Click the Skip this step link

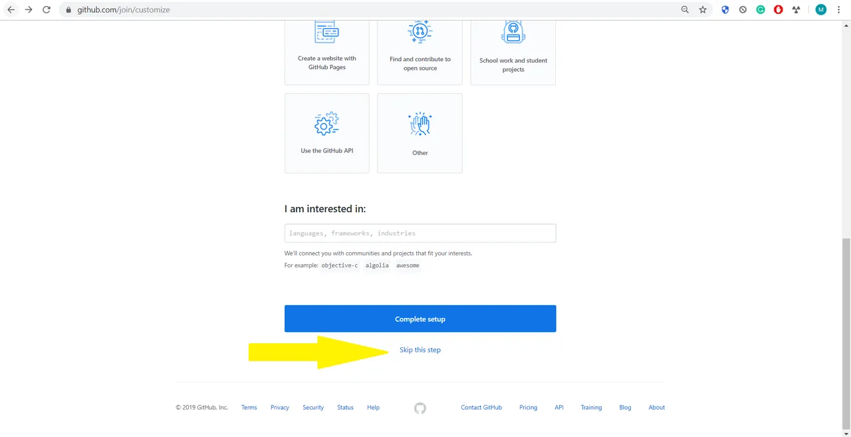(420, 350)
